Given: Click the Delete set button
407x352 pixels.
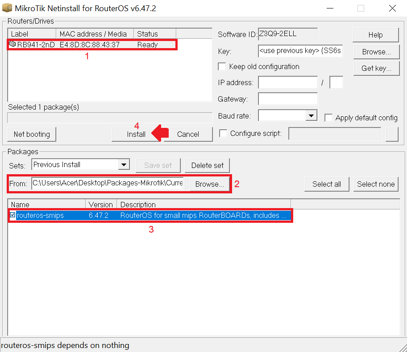Looking at the screenshot, I should pyautogui.click(x=207, y=165).
